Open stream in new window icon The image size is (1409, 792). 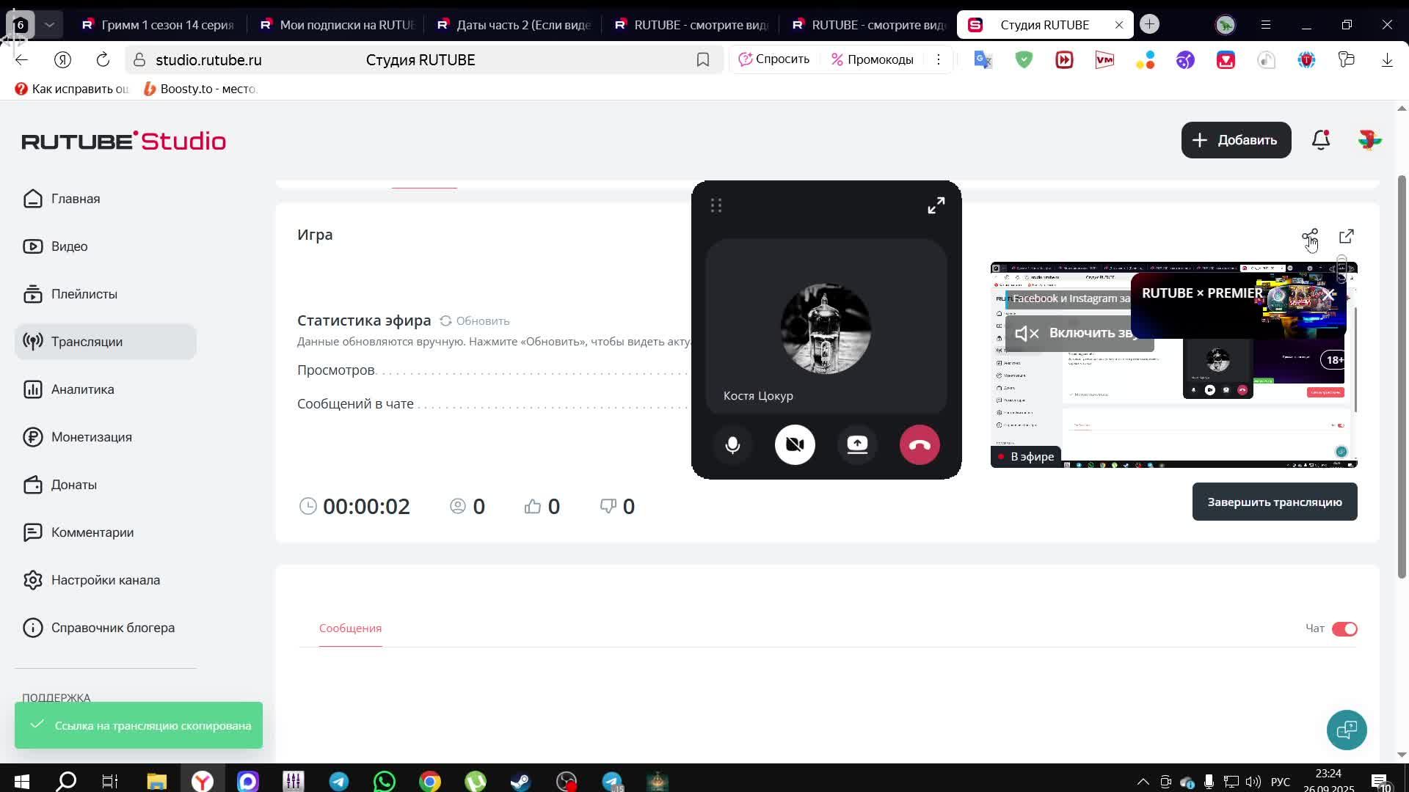click(1346, 236)
